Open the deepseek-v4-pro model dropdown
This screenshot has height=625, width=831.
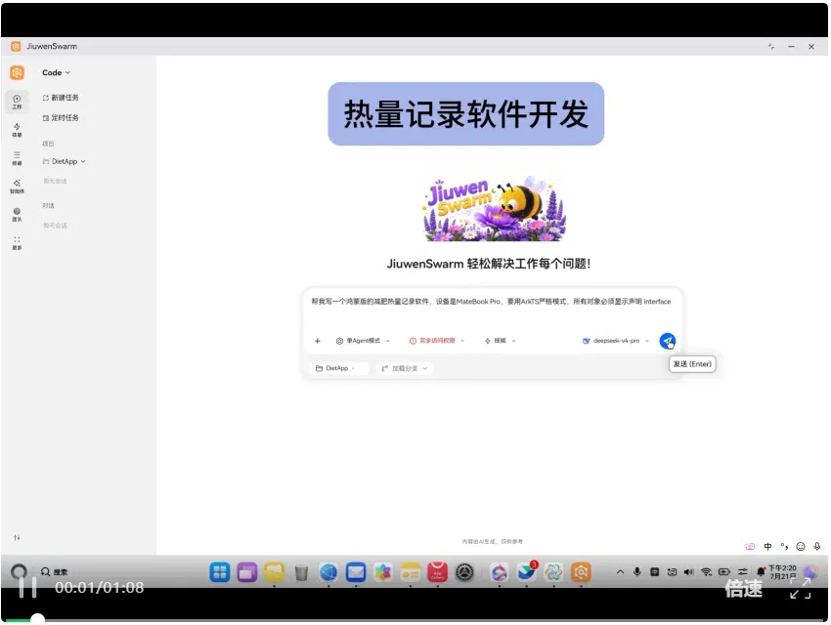(x=615, y=341)
